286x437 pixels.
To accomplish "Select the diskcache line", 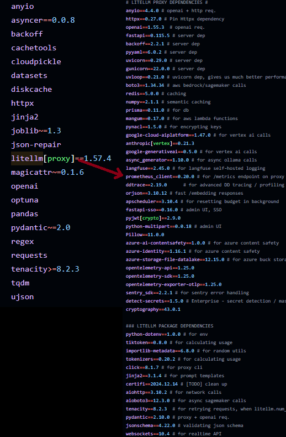I will coord(31,89).
